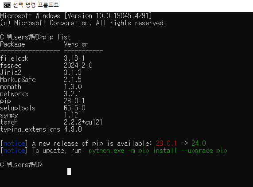
Task: Select the 'setuptools' package name
Action: tap(18, 108)
